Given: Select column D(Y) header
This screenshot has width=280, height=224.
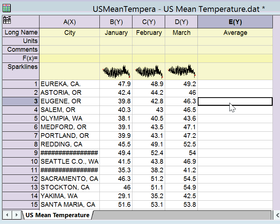Looking at the screenshot, I should tap(181, 22).
